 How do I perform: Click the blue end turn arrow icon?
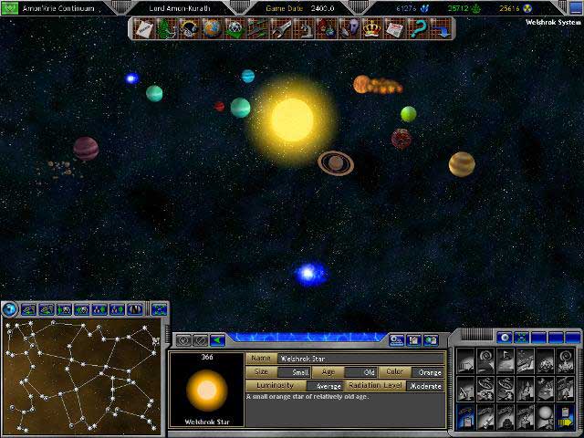point(440,29)
